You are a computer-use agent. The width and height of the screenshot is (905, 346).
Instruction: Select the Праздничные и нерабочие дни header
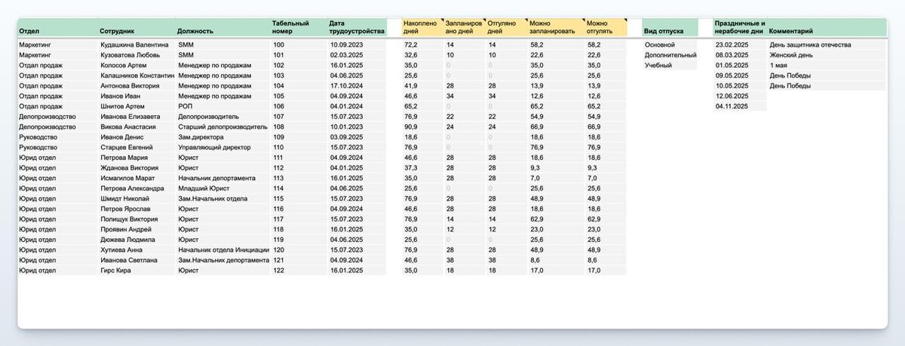coord(740,27)
